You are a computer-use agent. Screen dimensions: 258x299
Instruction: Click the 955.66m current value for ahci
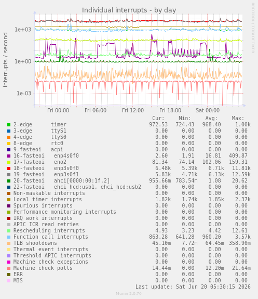pyautogui.click(x=160, y=181)
